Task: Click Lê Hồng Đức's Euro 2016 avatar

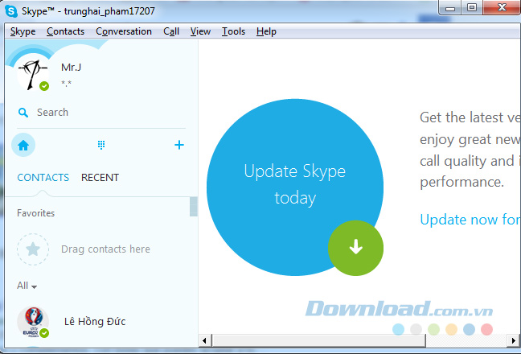Action: pos(33,322)
